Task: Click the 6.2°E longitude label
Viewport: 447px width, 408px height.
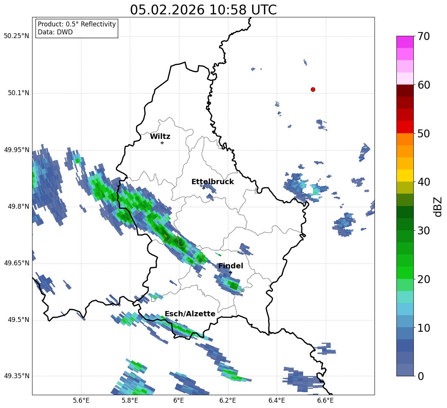Action: (x=228, y=401)
